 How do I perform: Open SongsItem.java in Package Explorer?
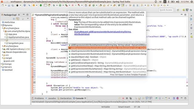coord(16,43)
